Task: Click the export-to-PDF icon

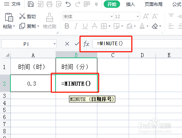Action: coord(40,4)
